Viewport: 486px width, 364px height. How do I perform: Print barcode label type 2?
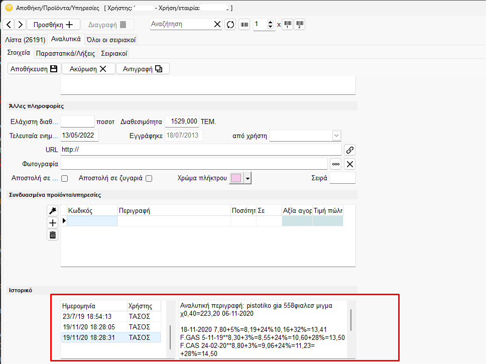point(299,25)
